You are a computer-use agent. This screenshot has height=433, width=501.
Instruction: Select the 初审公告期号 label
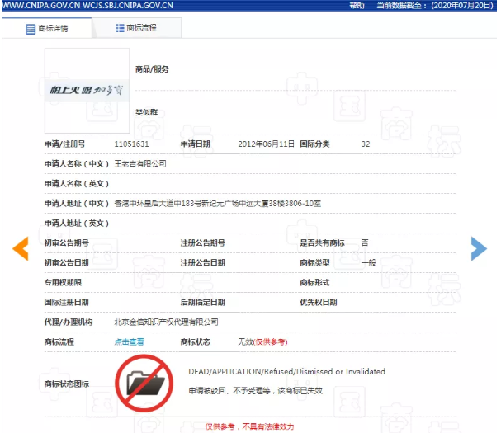(67, 243)
